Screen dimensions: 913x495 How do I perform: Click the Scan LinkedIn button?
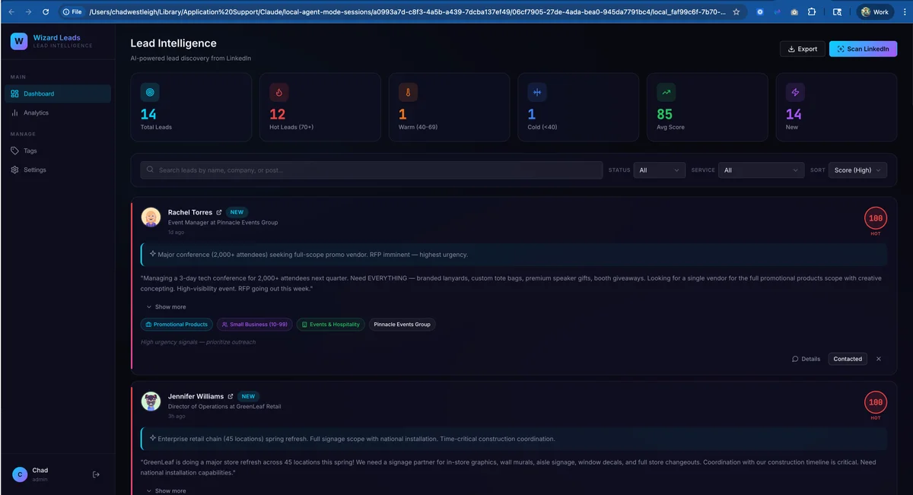pyautogui.click(x=863, y=49)
